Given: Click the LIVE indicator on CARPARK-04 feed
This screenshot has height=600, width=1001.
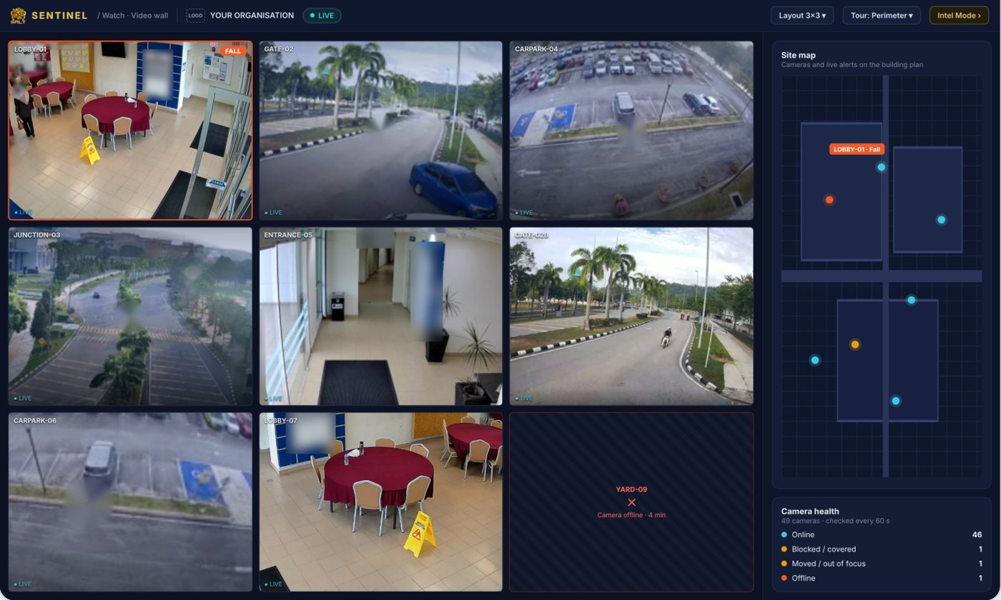Looking at the screenshot, I should click(x=523, y=212).
